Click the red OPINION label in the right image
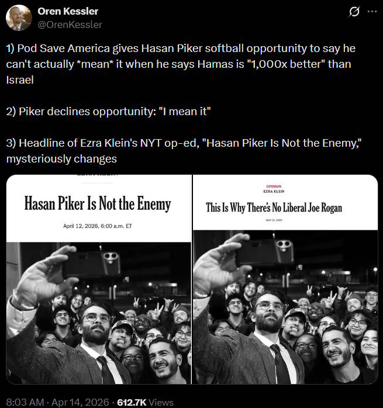The image size is (383, 408). coord(274,186)
